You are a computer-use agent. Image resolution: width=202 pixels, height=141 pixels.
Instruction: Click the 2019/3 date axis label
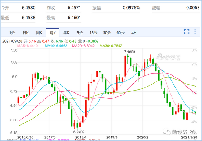coord(112,137)
